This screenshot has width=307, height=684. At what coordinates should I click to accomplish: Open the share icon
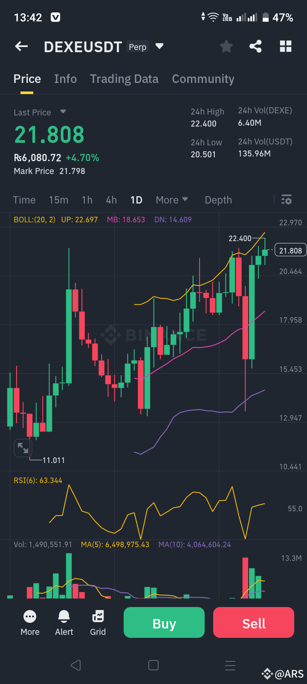coord(255,46)
